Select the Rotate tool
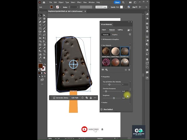The width and height of the screenshot is (187, 140). [x=40, y=35]
